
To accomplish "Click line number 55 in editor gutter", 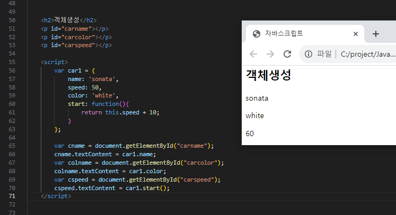I will (12, 62).
